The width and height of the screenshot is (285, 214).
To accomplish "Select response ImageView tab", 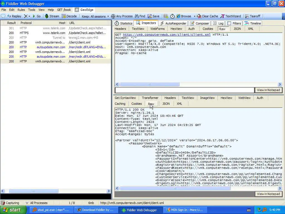I will coord(207,98).
